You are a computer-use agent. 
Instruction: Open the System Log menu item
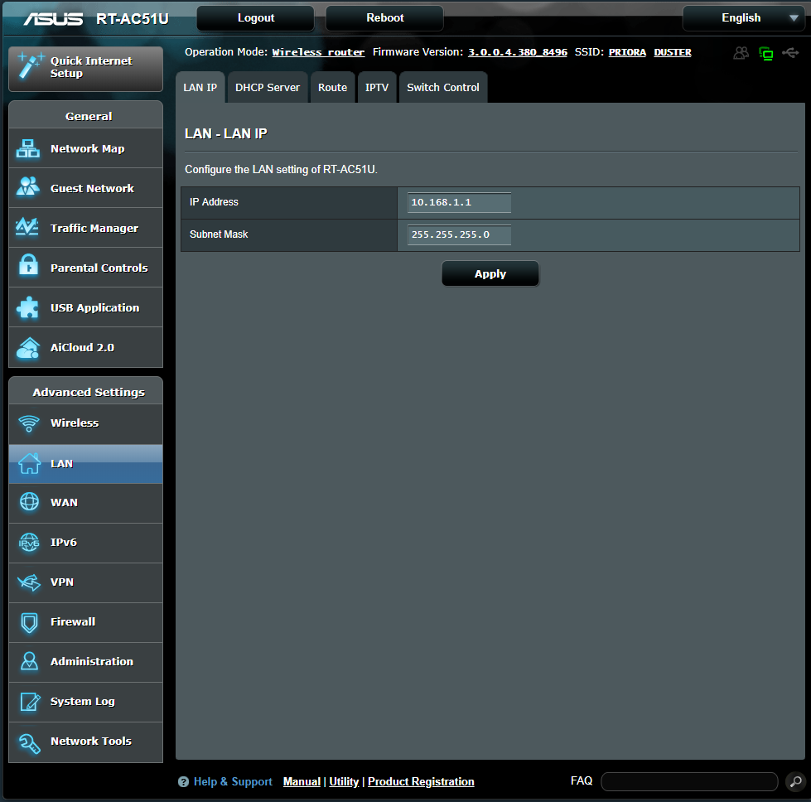86,702
